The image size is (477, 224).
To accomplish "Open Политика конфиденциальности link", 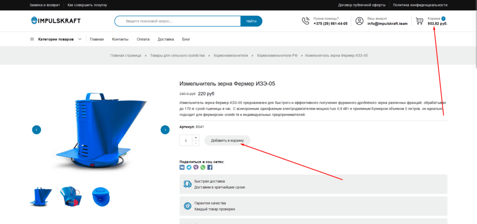I will 420,5.
